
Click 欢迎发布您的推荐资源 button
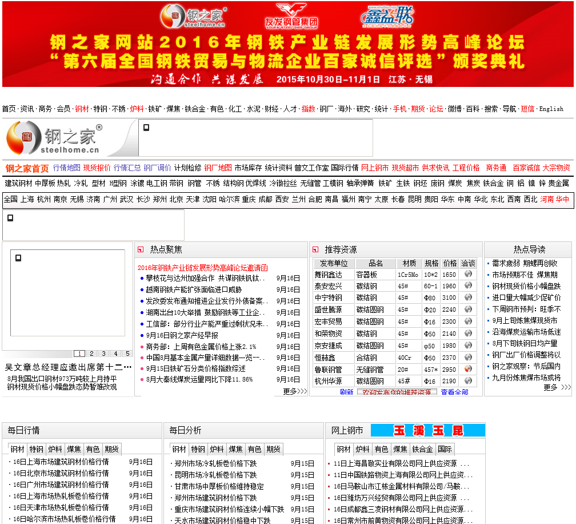[x=397, y=392]
